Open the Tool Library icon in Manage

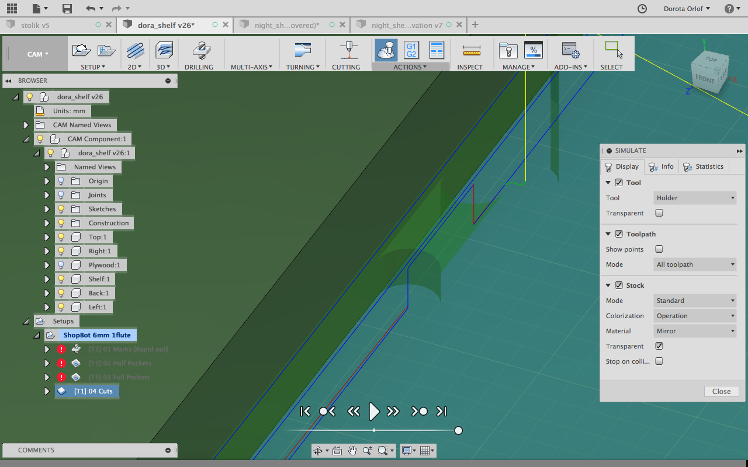[x=508, y=51]
